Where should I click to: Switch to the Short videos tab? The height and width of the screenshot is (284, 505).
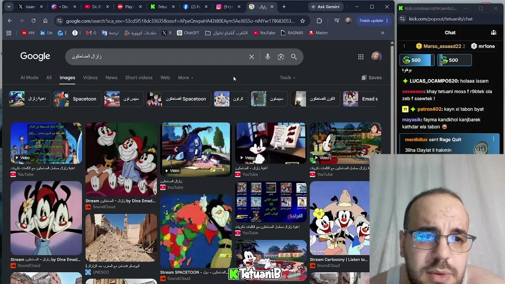tap(139, 78)
